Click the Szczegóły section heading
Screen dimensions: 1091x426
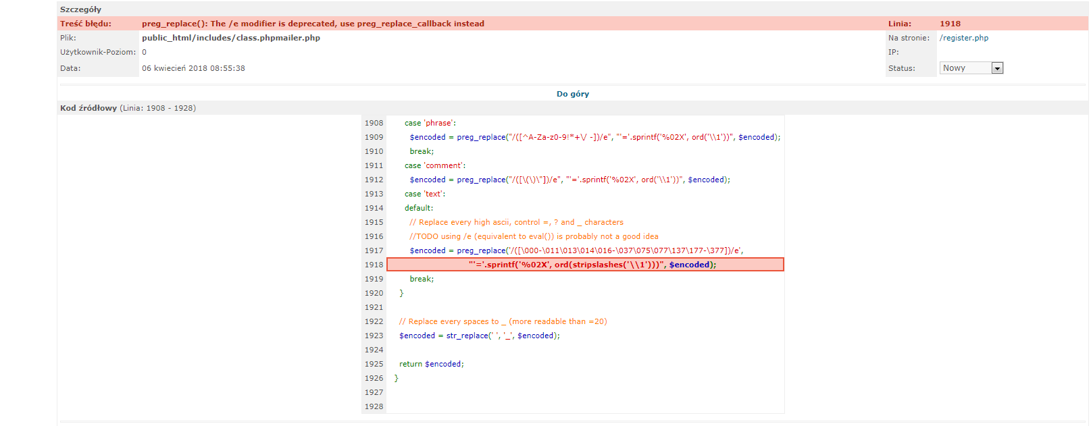80,9
